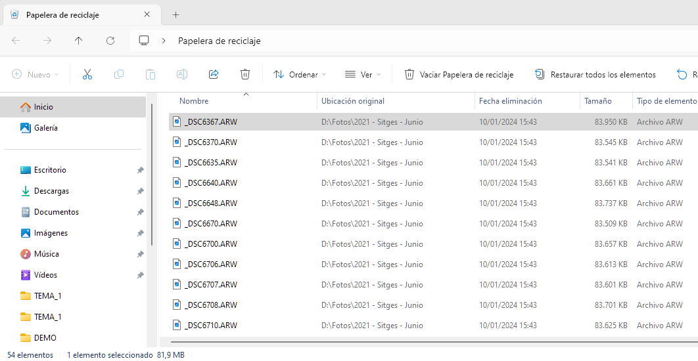Click the computer icon in address bar

click(x=145, y=41)
